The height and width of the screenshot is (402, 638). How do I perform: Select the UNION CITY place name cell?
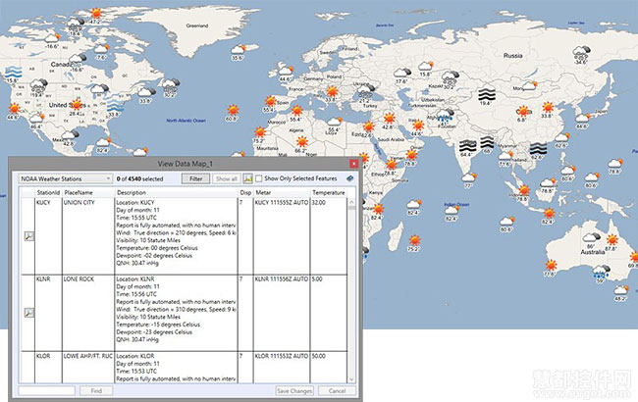[88, 235]
